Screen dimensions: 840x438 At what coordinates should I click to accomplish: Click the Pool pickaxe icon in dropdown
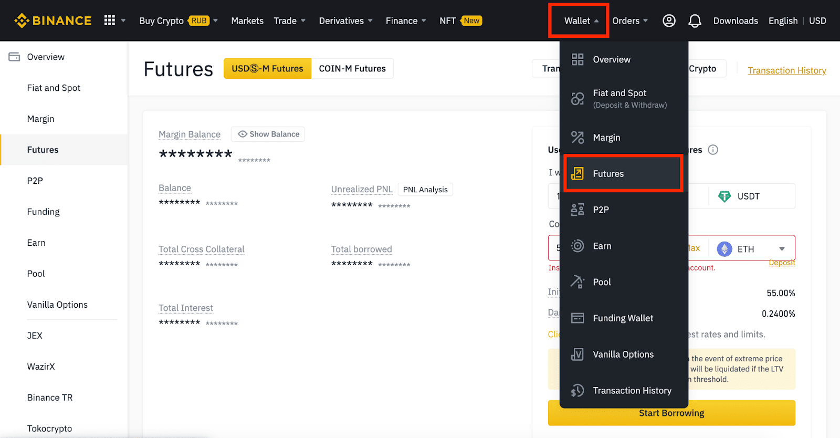click(577, 282)
